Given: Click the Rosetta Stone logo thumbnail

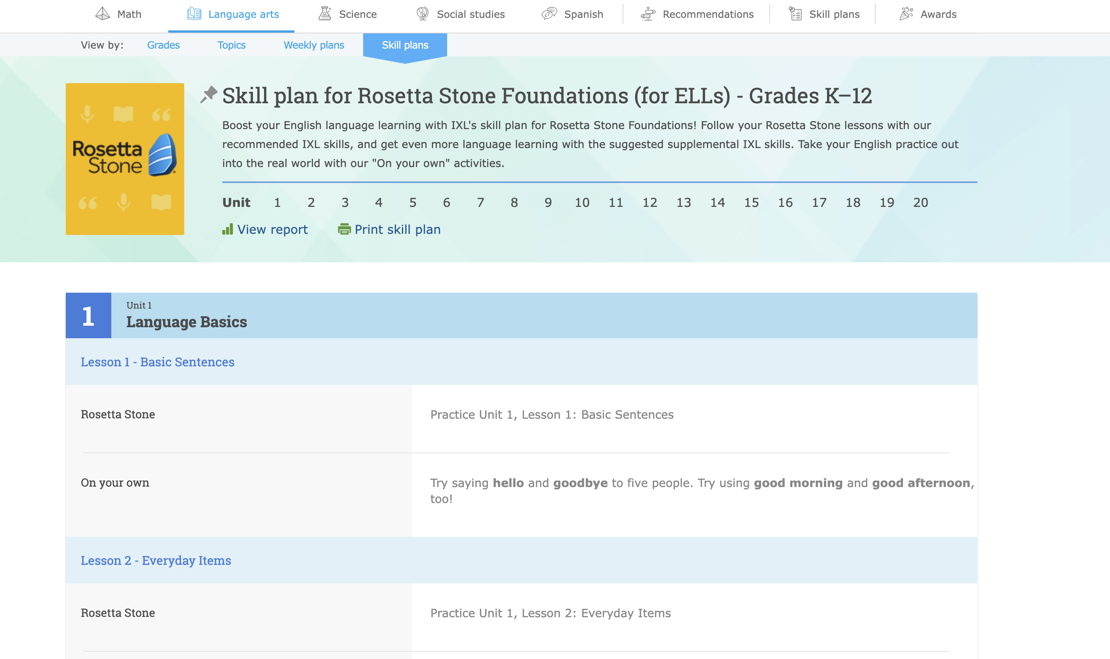Looking at the screenshot, I should 125,159.
